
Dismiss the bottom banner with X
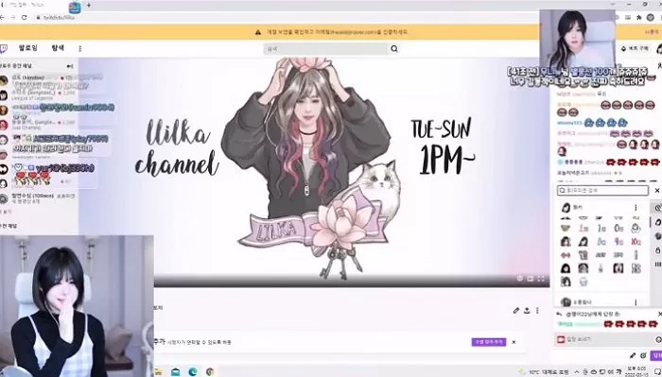coord(514,342)
